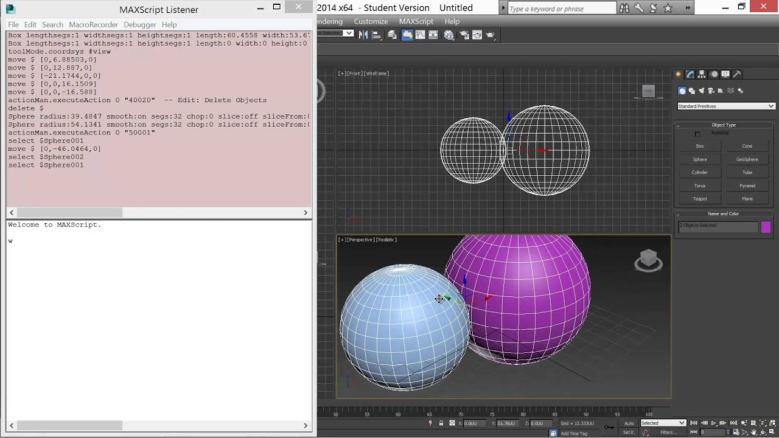Open the Customize menu
This screenshot has height=438, width=779.
click(x=371, y=21)
